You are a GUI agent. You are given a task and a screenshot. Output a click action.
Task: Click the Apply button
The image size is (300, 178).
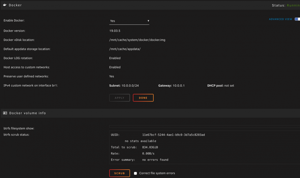[120, 98]
